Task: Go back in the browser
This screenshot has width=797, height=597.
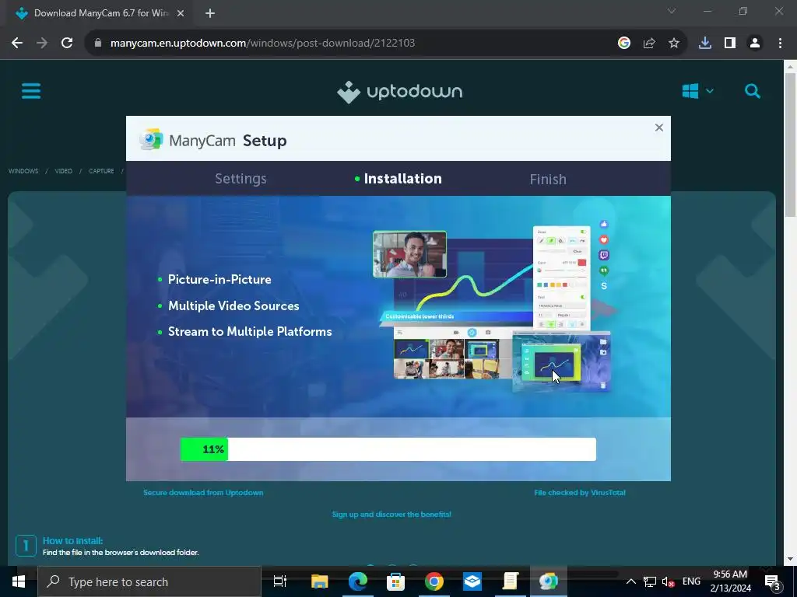Action: click(17, 43)
